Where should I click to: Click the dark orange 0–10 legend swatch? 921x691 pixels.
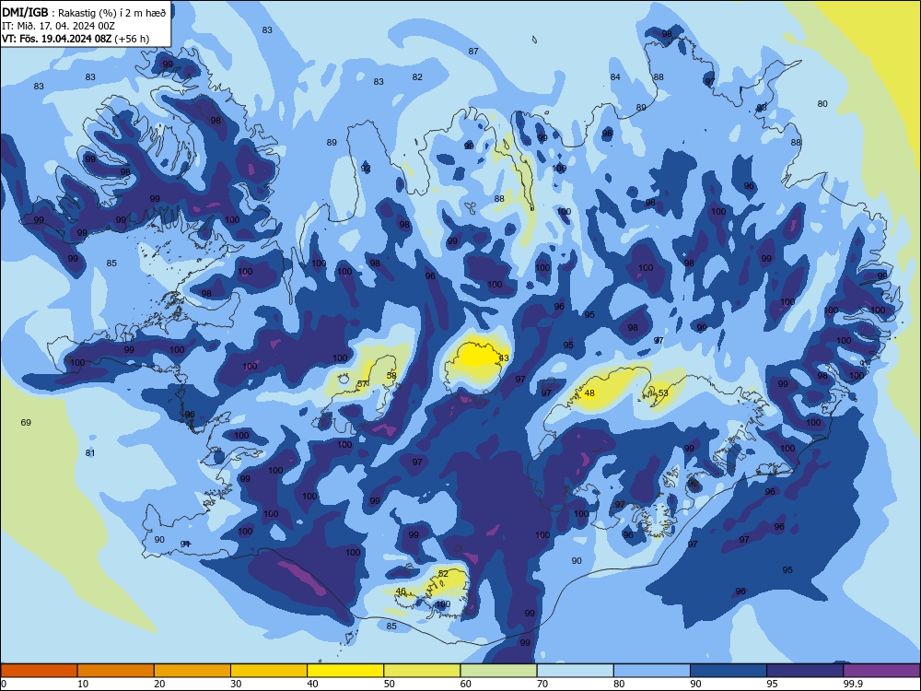tap(39, 671)
